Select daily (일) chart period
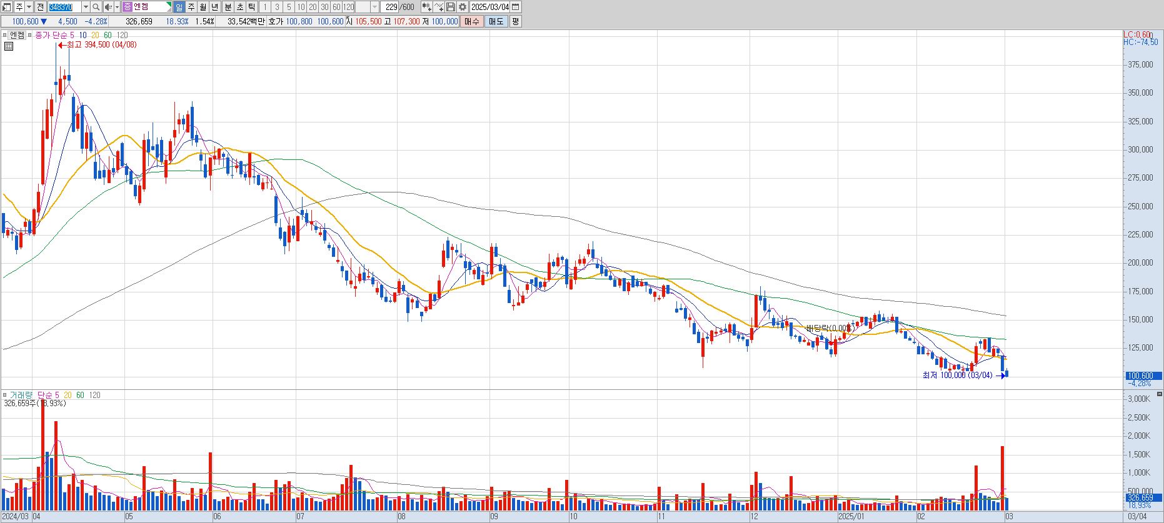The image size is (1164, 523). click(x=179, y=7)
